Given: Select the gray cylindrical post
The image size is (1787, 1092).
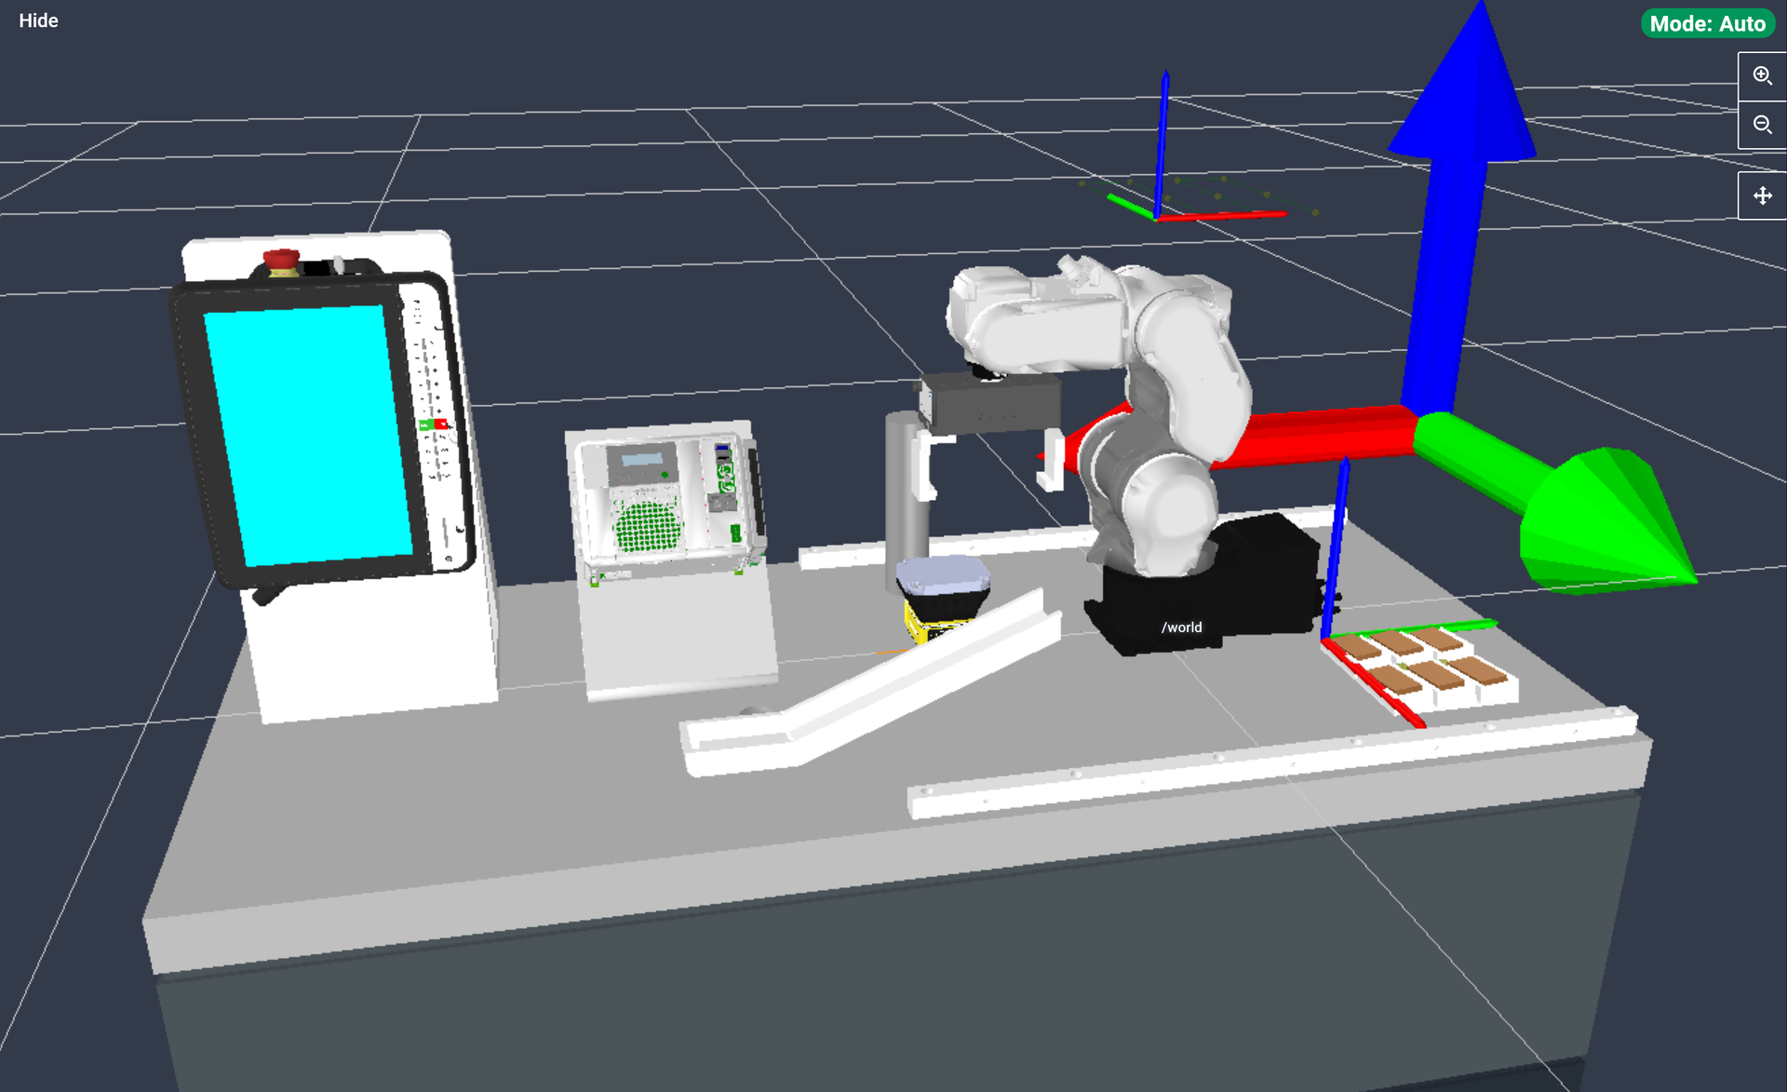Looking at the screenshot, I should pos(903,493).
